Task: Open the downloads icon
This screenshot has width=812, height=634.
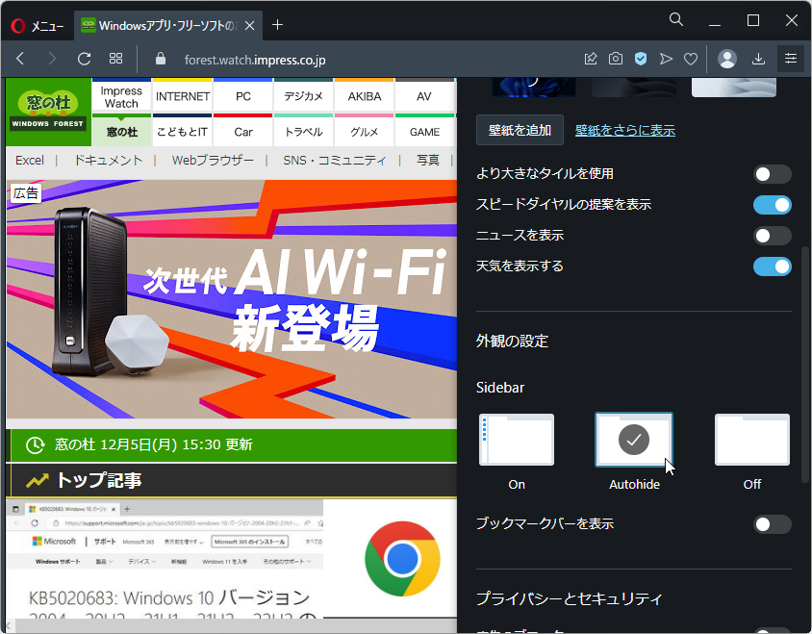Action: pyautogui.click(x=758, y=59)
